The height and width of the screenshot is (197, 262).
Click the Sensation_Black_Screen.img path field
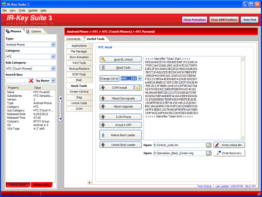pos(180,153)
